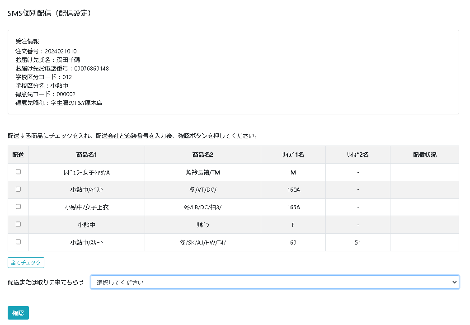Select the 冬/SK/AJ/HW/T4/ cell
Viewport: 470px width, 325px height.
click(202, 242)
